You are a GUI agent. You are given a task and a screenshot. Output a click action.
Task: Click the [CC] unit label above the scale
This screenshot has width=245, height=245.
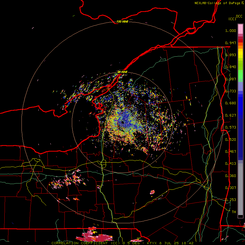tap(232, 19)
